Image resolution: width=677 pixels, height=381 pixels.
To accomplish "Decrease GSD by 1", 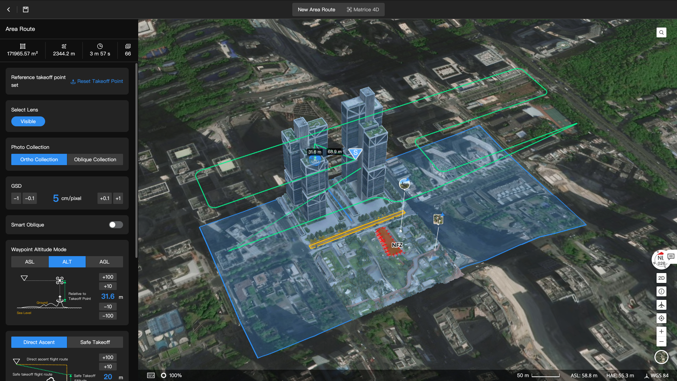I will point(16,198).
